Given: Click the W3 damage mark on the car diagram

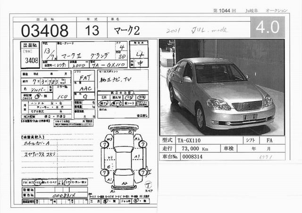Looking at the screenshot, I should (x=109, y=139).
